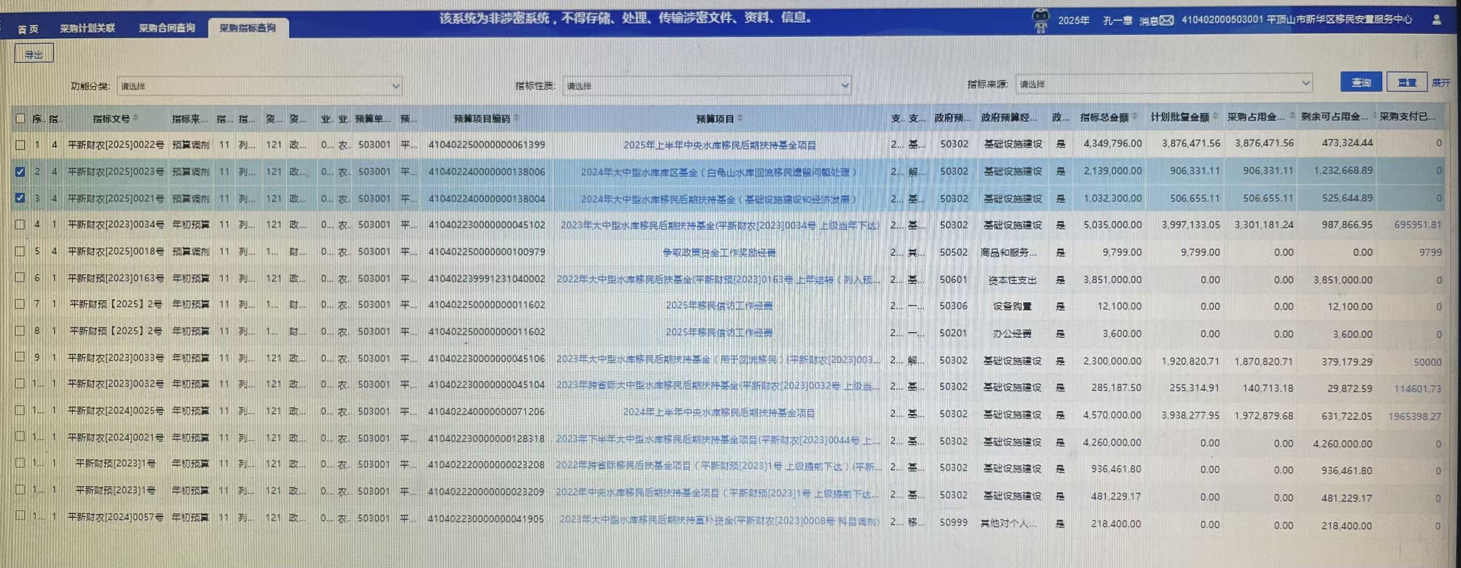Open the 指标来源 dropdown
The height and width of the screenshot is (568, 1461).
[x=1163, y=83]
